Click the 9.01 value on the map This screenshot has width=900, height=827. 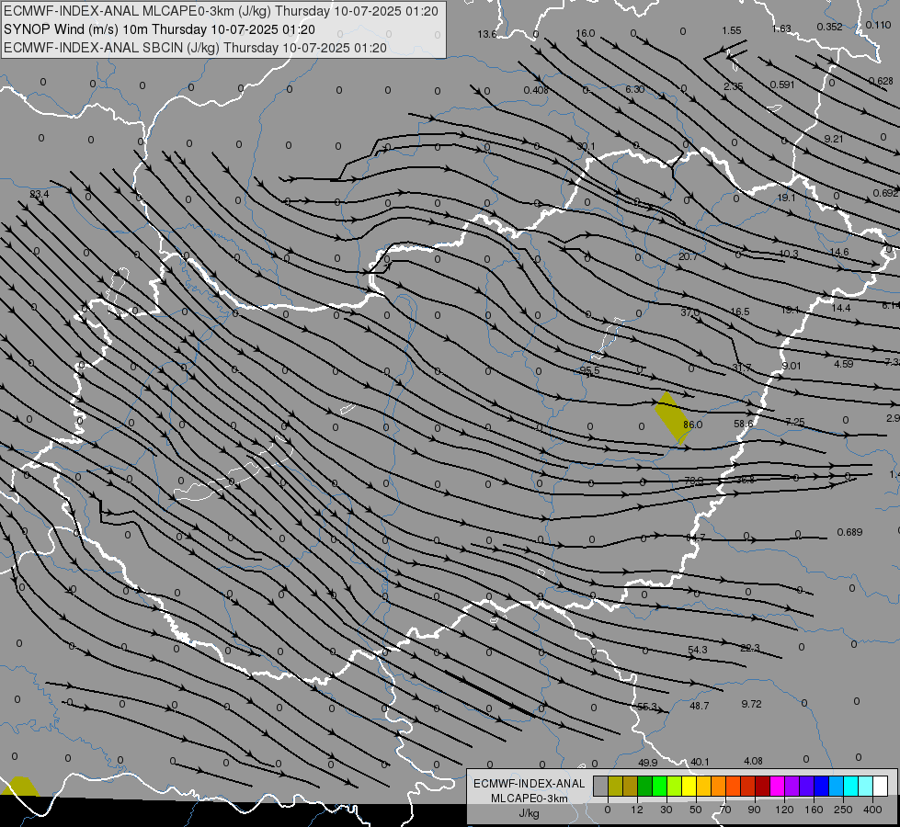click(x=791, y=366)
